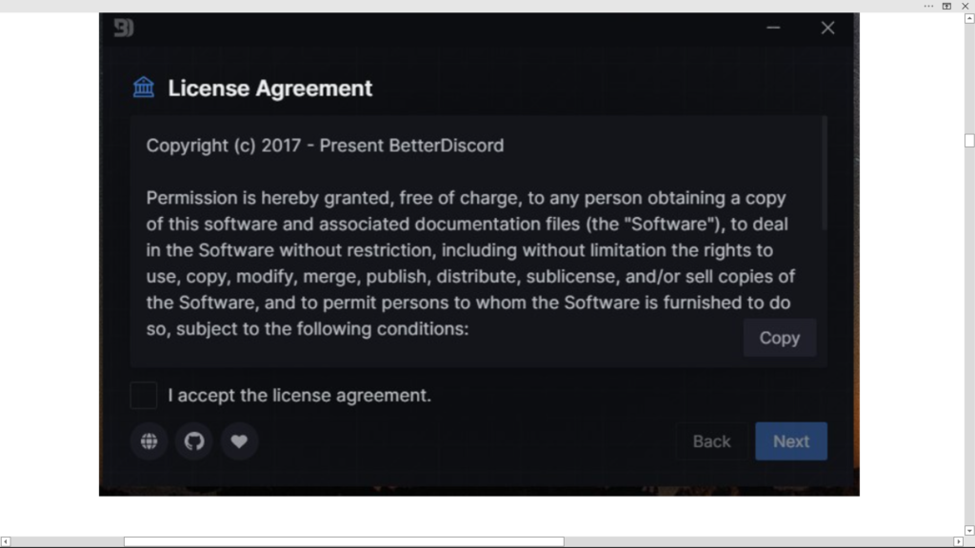Click the pop-out window icon at top right
Viewport: 975px width, 548px height.
pos(946,7)
